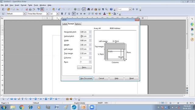Switch to the Labels tab
The width and height of the screenshot is (195, 110).
pyautogui.click(x=65, y=24)
